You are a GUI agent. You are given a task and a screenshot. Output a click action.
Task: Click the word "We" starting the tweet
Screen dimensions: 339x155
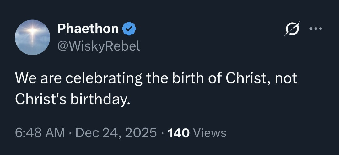23,78
